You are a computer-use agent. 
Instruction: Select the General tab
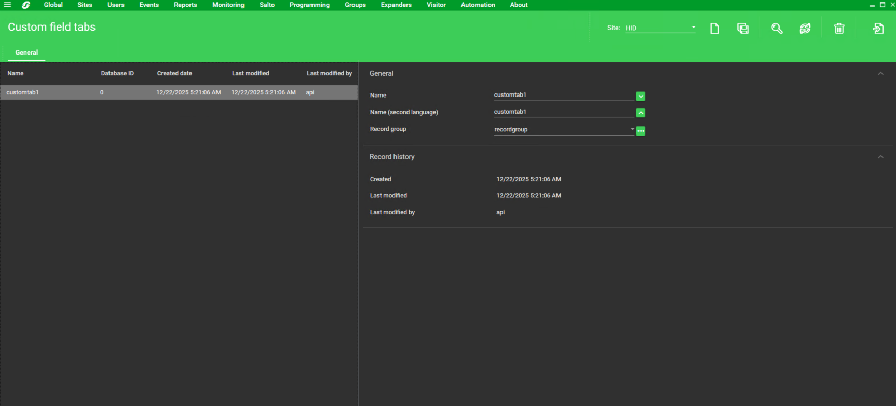click(x=26, y=52)
